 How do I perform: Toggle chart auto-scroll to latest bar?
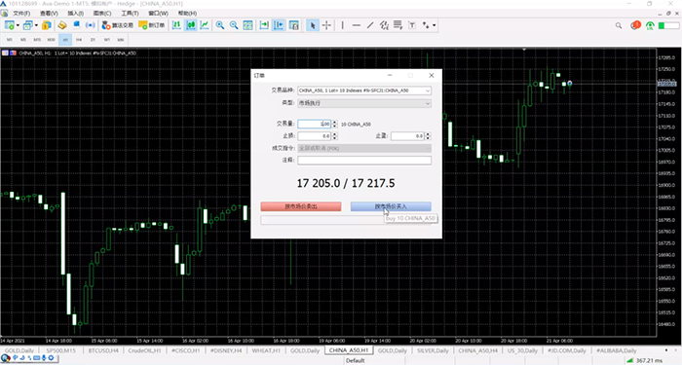(x=264, y=25)
